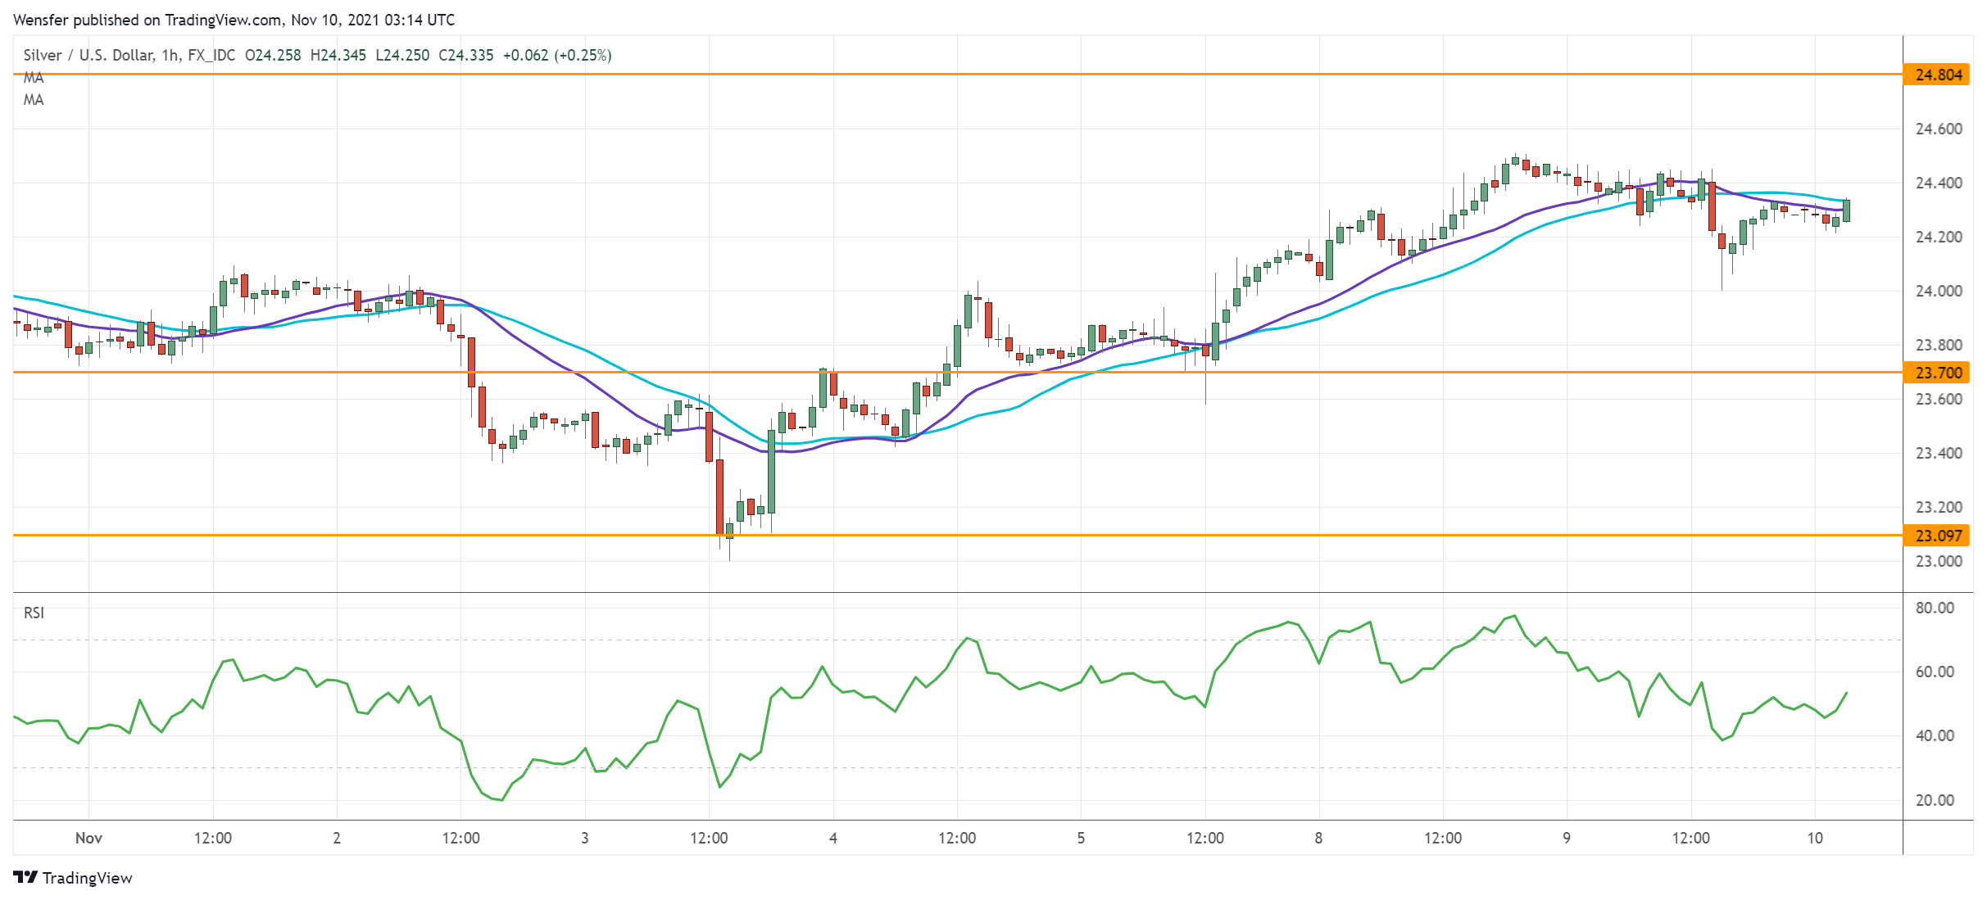Screen dimensions: 1987x900
Task: Click the 23.000 price axis label
Action: tap(1938, 561)
